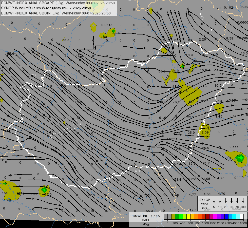The width and height of the screenshot is (248, 228).
Task: Click the 1.45 value on the map
Action: [219, 116]
